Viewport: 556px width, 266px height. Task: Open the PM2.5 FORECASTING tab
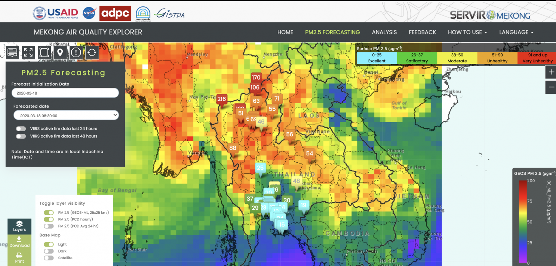pos(332,32)
